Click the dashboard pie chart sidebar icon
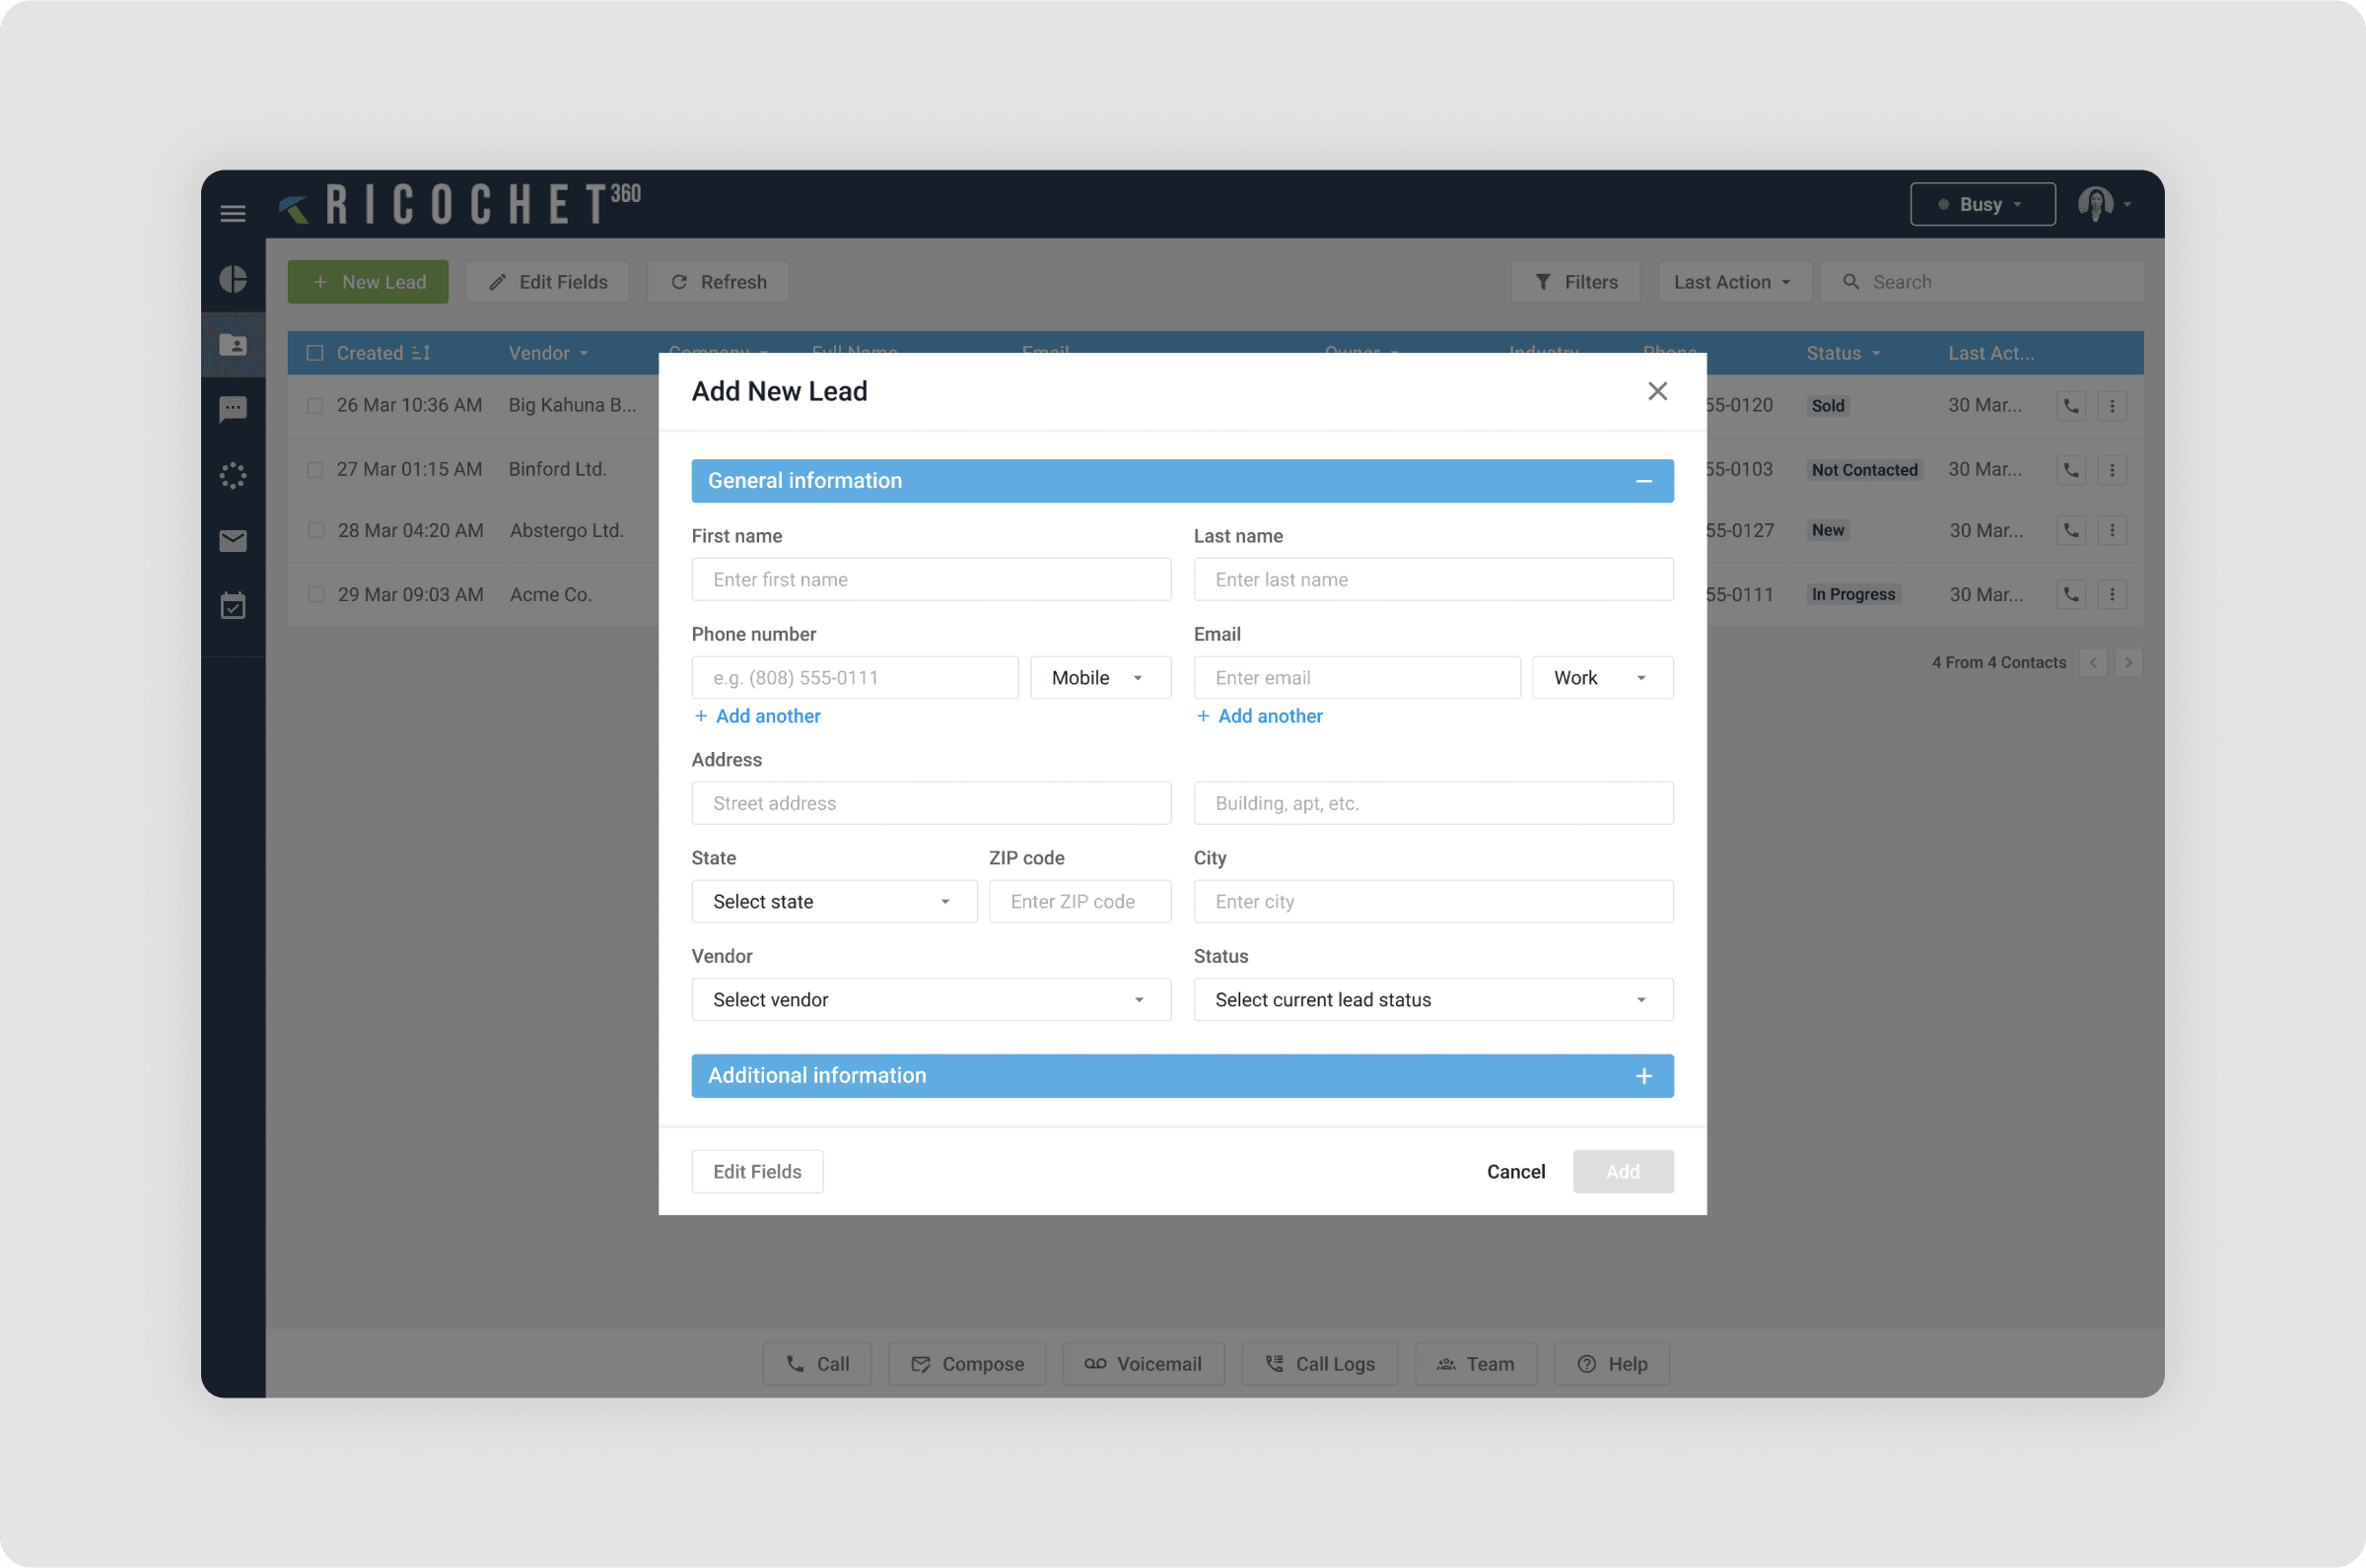 (x=233, y=279)
